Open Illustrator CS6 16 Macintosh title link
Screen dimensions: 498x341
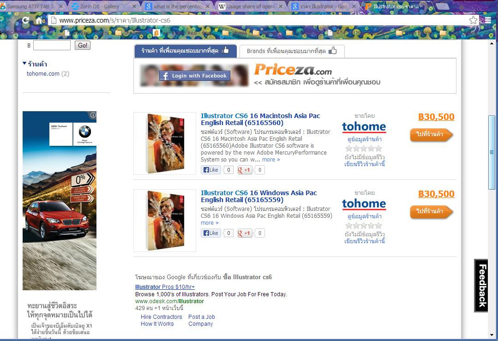[260, 120]
